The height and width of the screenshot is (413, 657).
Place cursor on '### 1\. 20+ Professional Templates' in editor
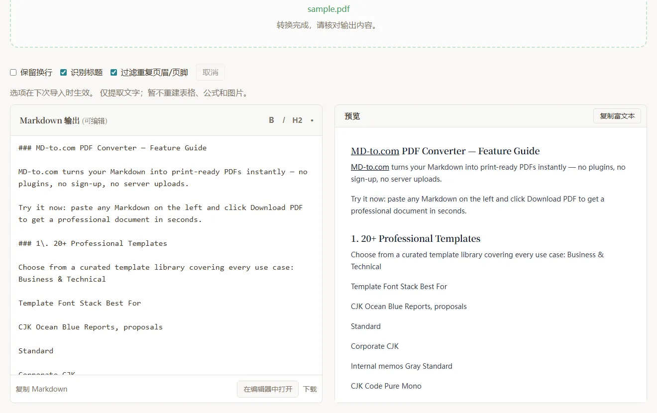93,243
